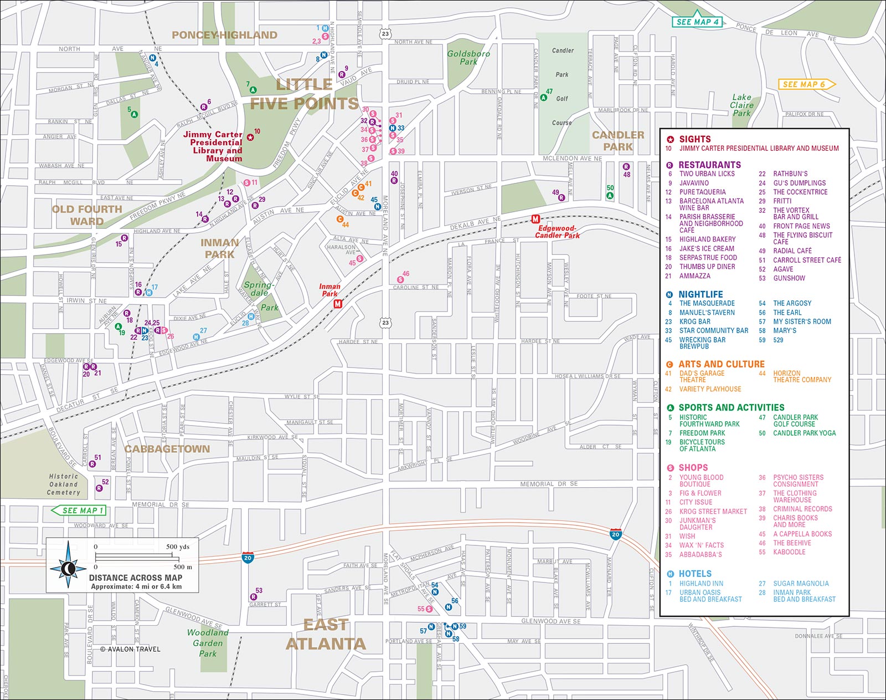The width and height of the screenshot is (886, 700).
Task: Click the Edgewood-Candler Park MARTA station icon
Action: coord(535,219)
